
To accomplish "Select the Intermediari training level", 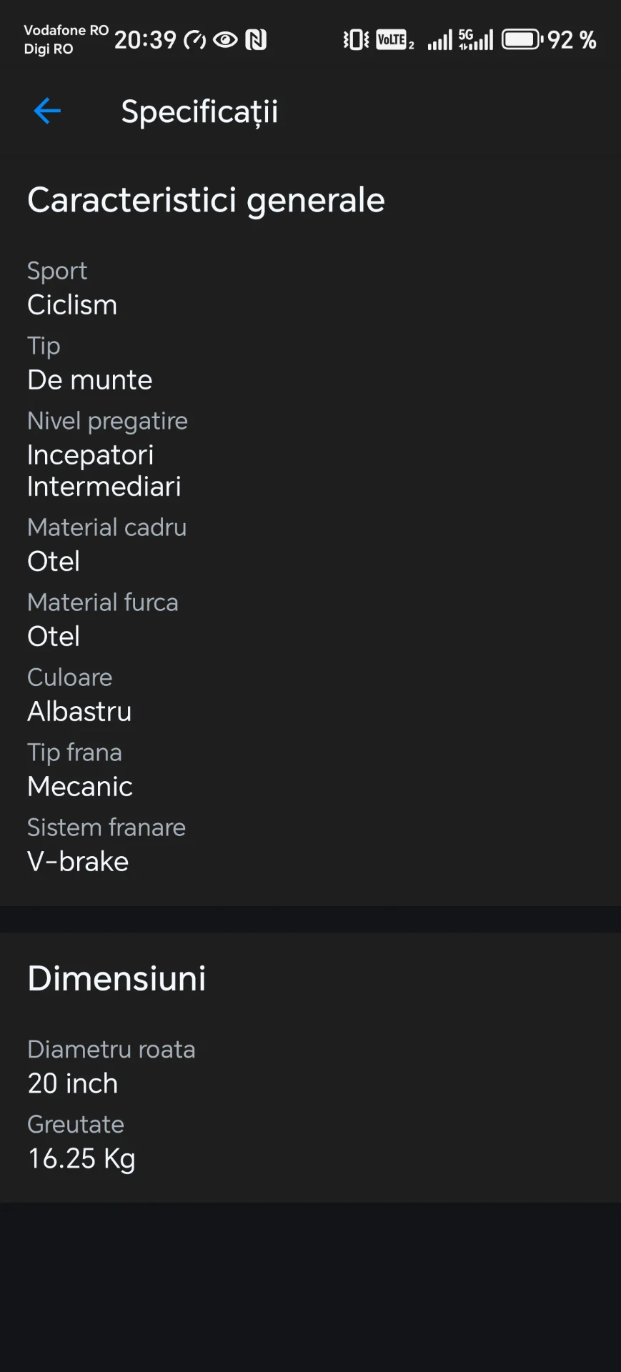I will pyautogui.click(x=104, y=487).
